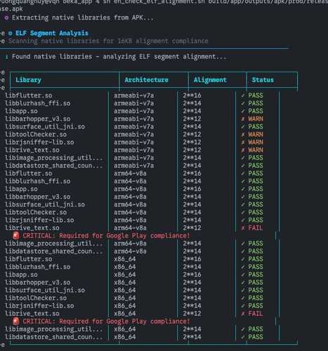Click 2**16 alignment for armeabi-v7a libflutter.so
Image resolution: width=328 pixels, height=351 pixels.
pyautogui.click(x=192, y=95)
